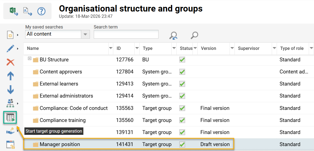Click the BU Structure folder icon

click(x=36, y=59)
